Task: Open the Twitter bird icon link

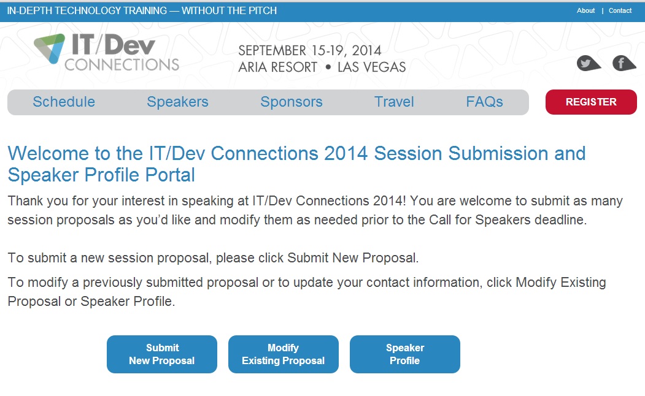Action: pyautogui.click(x=587, y=63)
